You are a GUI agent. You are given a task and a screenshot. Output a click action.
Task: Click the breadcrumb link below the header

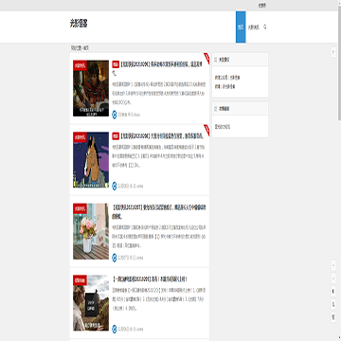(86, 48)
